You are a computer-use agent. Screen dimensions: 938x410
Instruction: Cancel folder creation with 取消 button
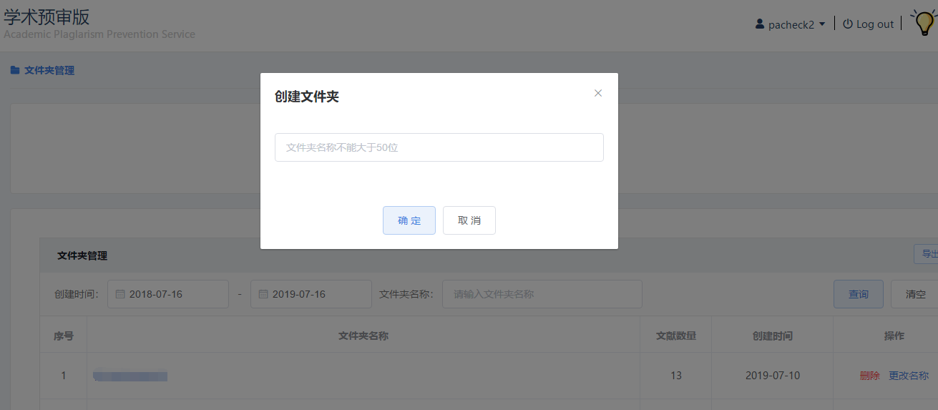click(469, 220)
